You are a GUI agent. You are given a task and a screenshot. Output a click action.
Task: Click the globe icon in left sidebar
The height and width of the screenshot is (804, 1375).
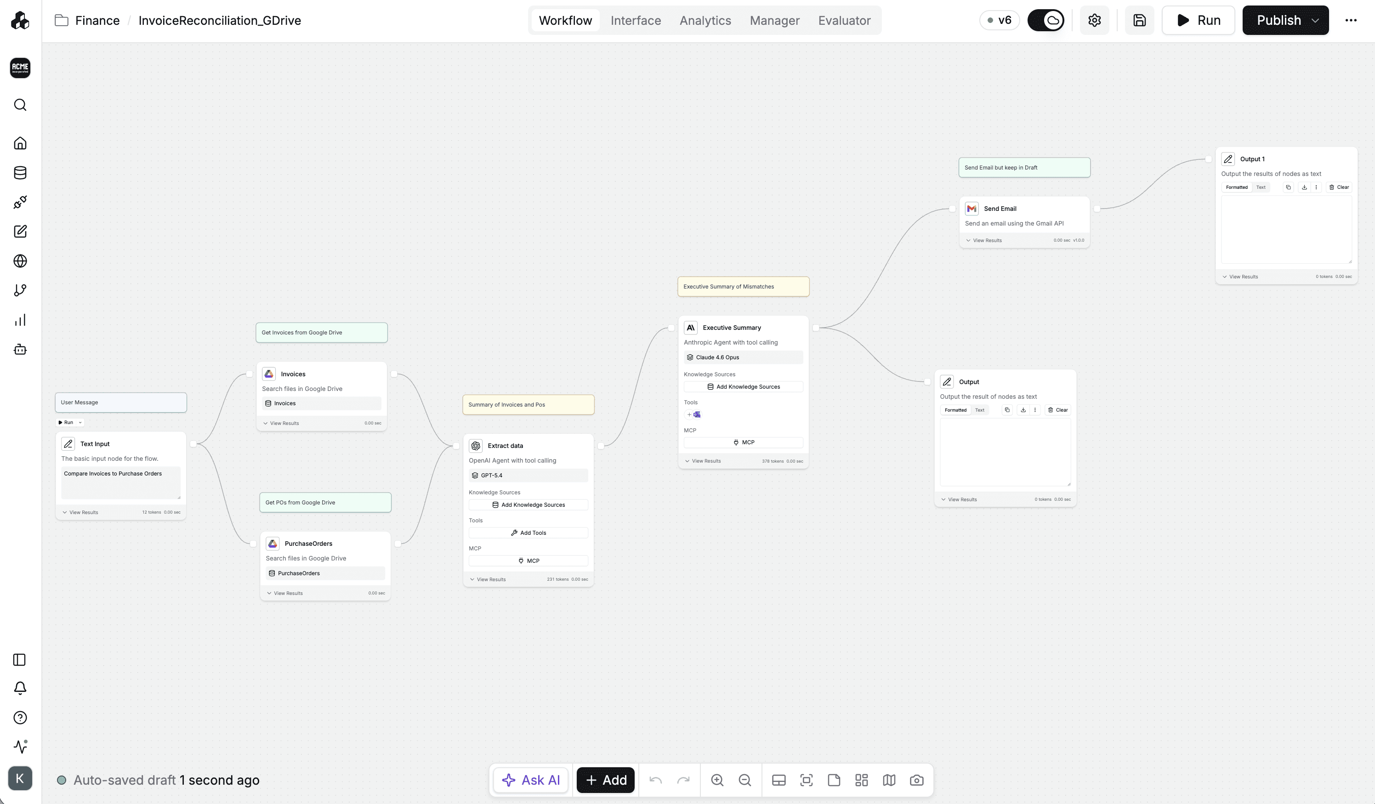pyautogui.click(x=20, y=261)
